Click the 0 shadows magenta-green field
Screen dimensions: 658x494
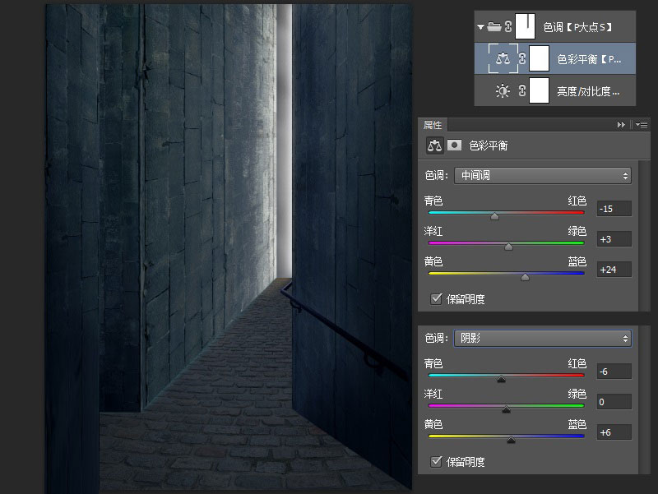pos(614,402)
